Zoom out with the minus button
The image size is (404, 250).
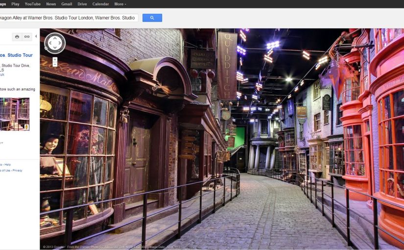point(55,64)
